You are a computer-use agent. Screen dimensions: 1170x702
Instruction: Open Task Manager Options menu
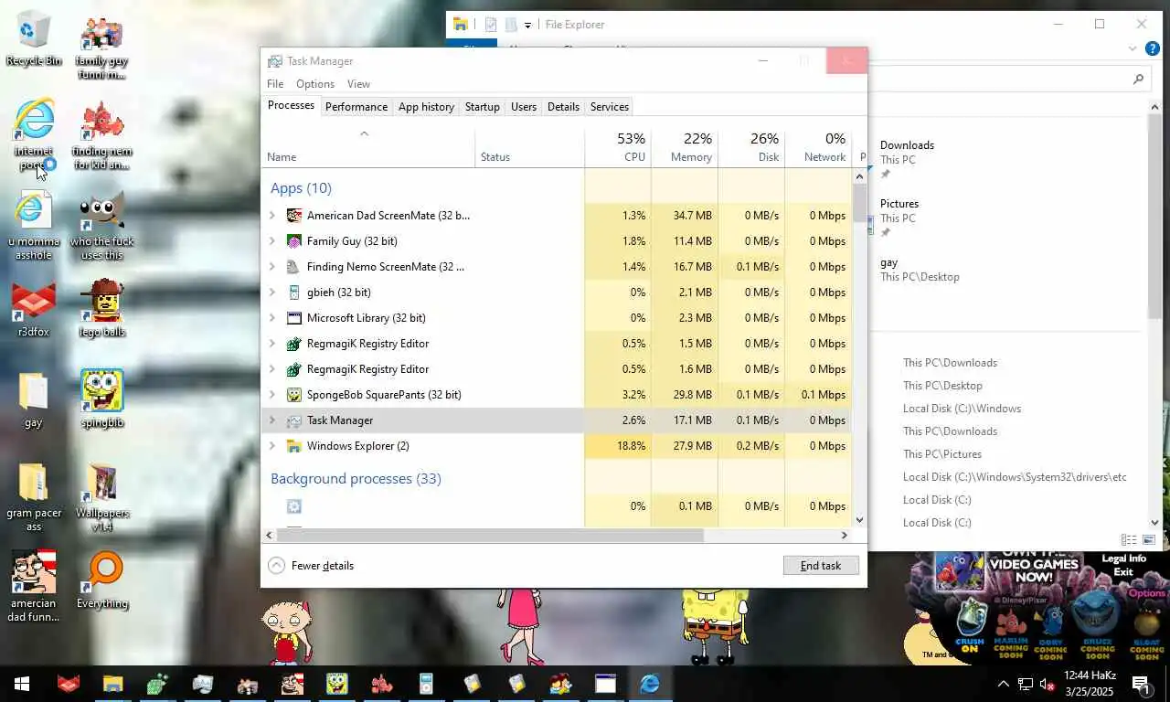point(315,84)
